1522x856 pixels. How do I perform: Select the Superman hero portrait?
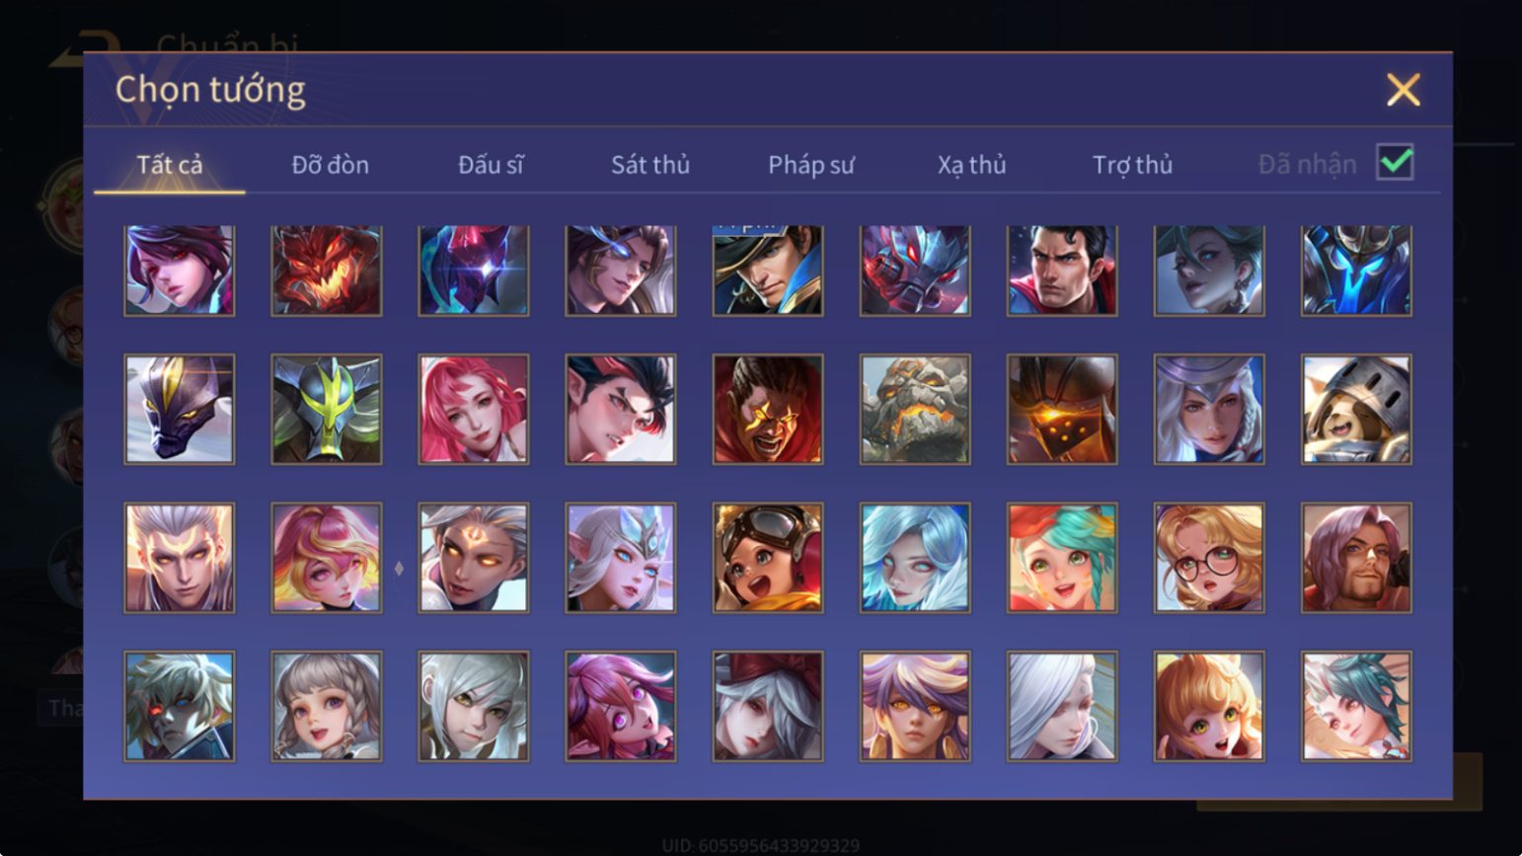pos(1061,271)
